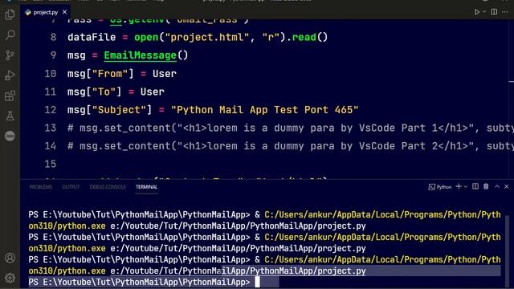
Task: Click the msg["From"] text on line 10
Action: (x=100, y=73)
